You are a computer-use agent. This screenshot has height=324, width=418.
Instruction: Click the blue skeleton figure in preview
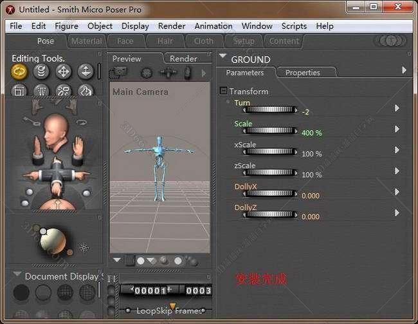(159, 168)
